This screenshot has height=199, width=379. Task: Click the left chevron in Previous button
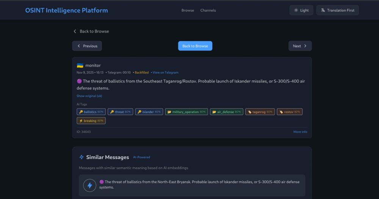[x=78, y=46]
